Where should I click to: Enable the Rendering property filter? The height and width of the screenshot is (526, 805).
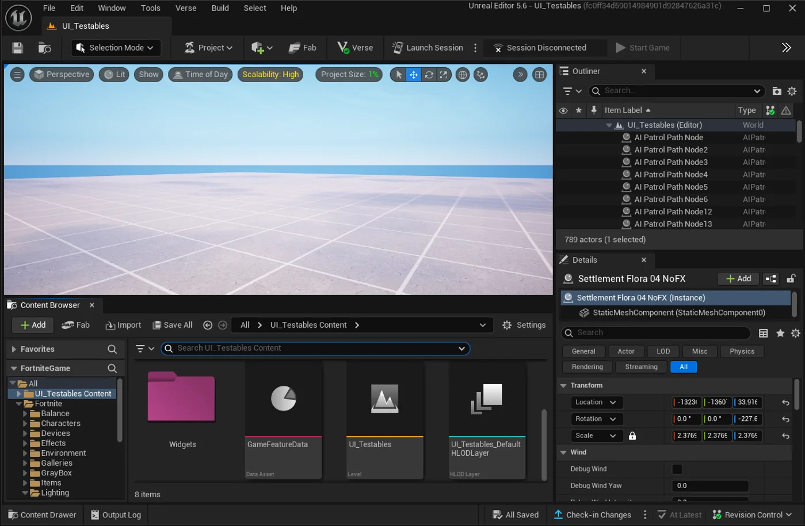(587, 367)
